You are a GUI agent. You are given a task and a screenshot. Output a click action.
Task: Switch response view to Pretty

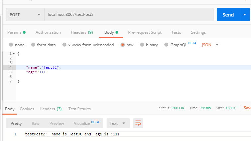pyautogui.click(x=16, y=123)
